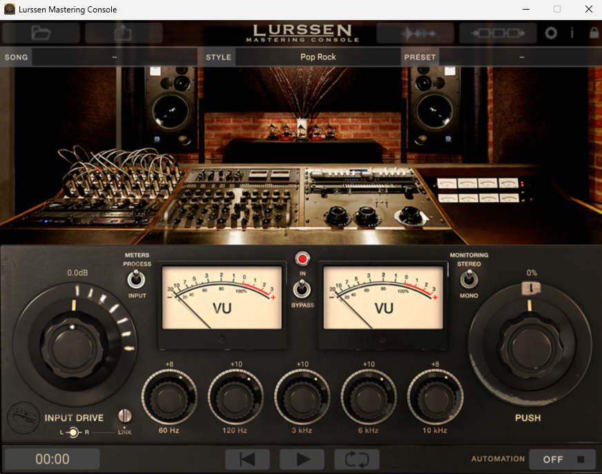Viewport: 602px width, 474px height.
Task: Click the 60 Hz EQ knob
Action: pos(169,397)
